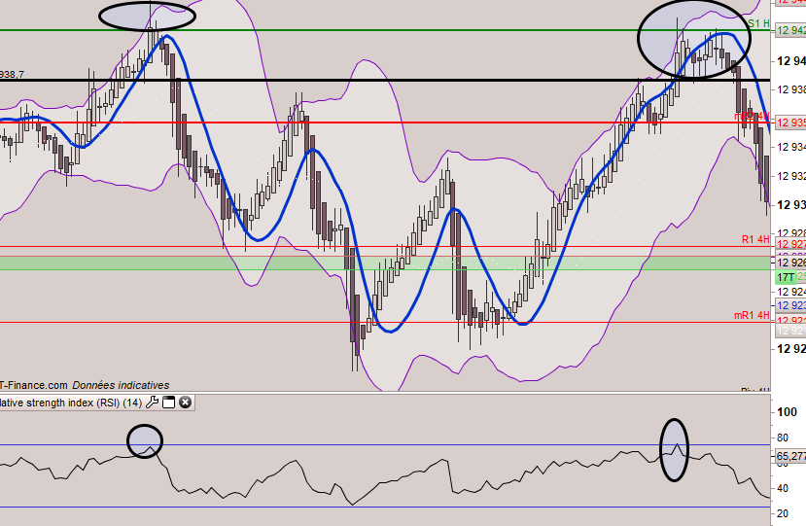806x526 pixels.
Task: Select the S1 H pivot label
Action: pyautogui.click(x=758, y=23)
